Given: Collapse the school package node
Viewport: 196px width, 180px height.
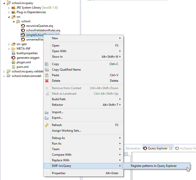Looking at the screenshot, I should click(x=14, y=22).
